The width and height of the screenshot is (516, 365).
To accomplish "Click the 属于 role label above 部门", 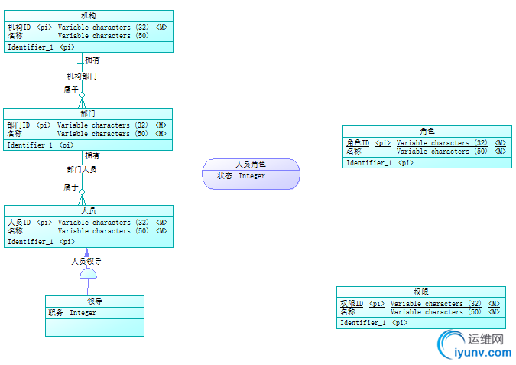I will 71,90.
